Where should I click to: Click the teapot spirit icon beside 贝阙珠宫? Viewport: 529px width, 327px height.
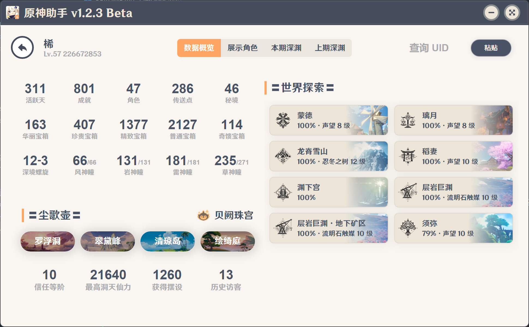coord(203,215)
